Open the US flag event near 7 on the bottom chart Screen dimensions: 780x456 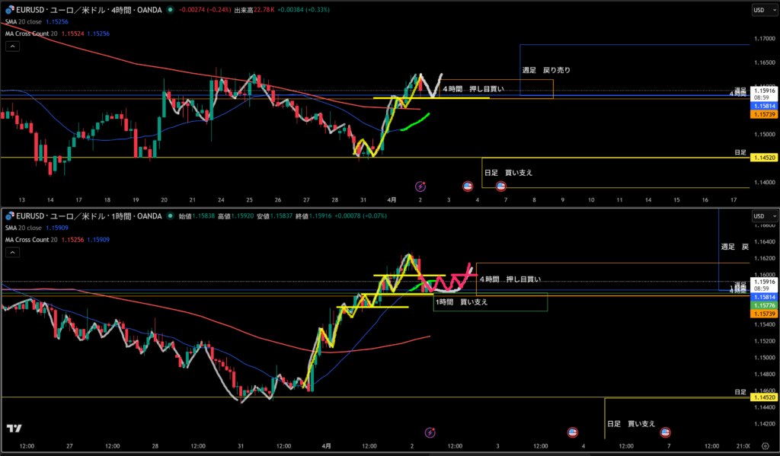[664, 432]
